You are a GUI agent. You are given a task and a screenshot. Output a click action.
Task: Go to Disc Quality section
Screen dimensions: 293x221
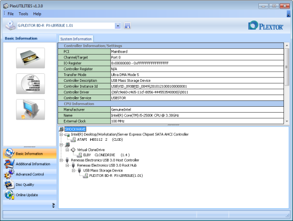(x=30, y=184)
